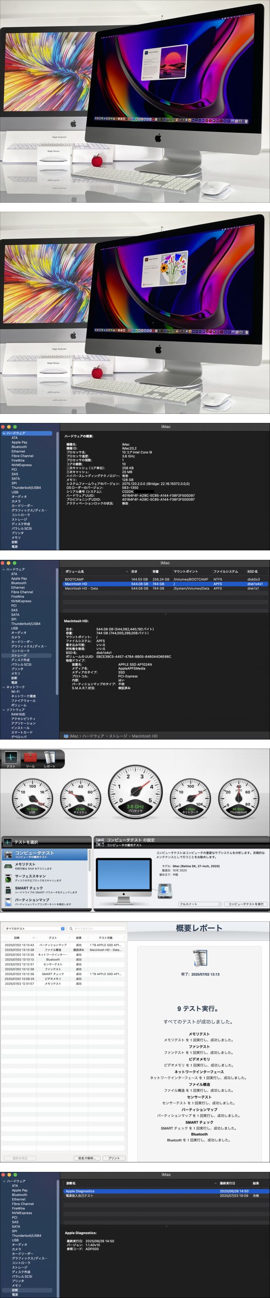The width and height of the screenshot is (270, 1298).
Task: Select the ビデオメモリ 13:09:25 report row
Action: pos(63,979)
